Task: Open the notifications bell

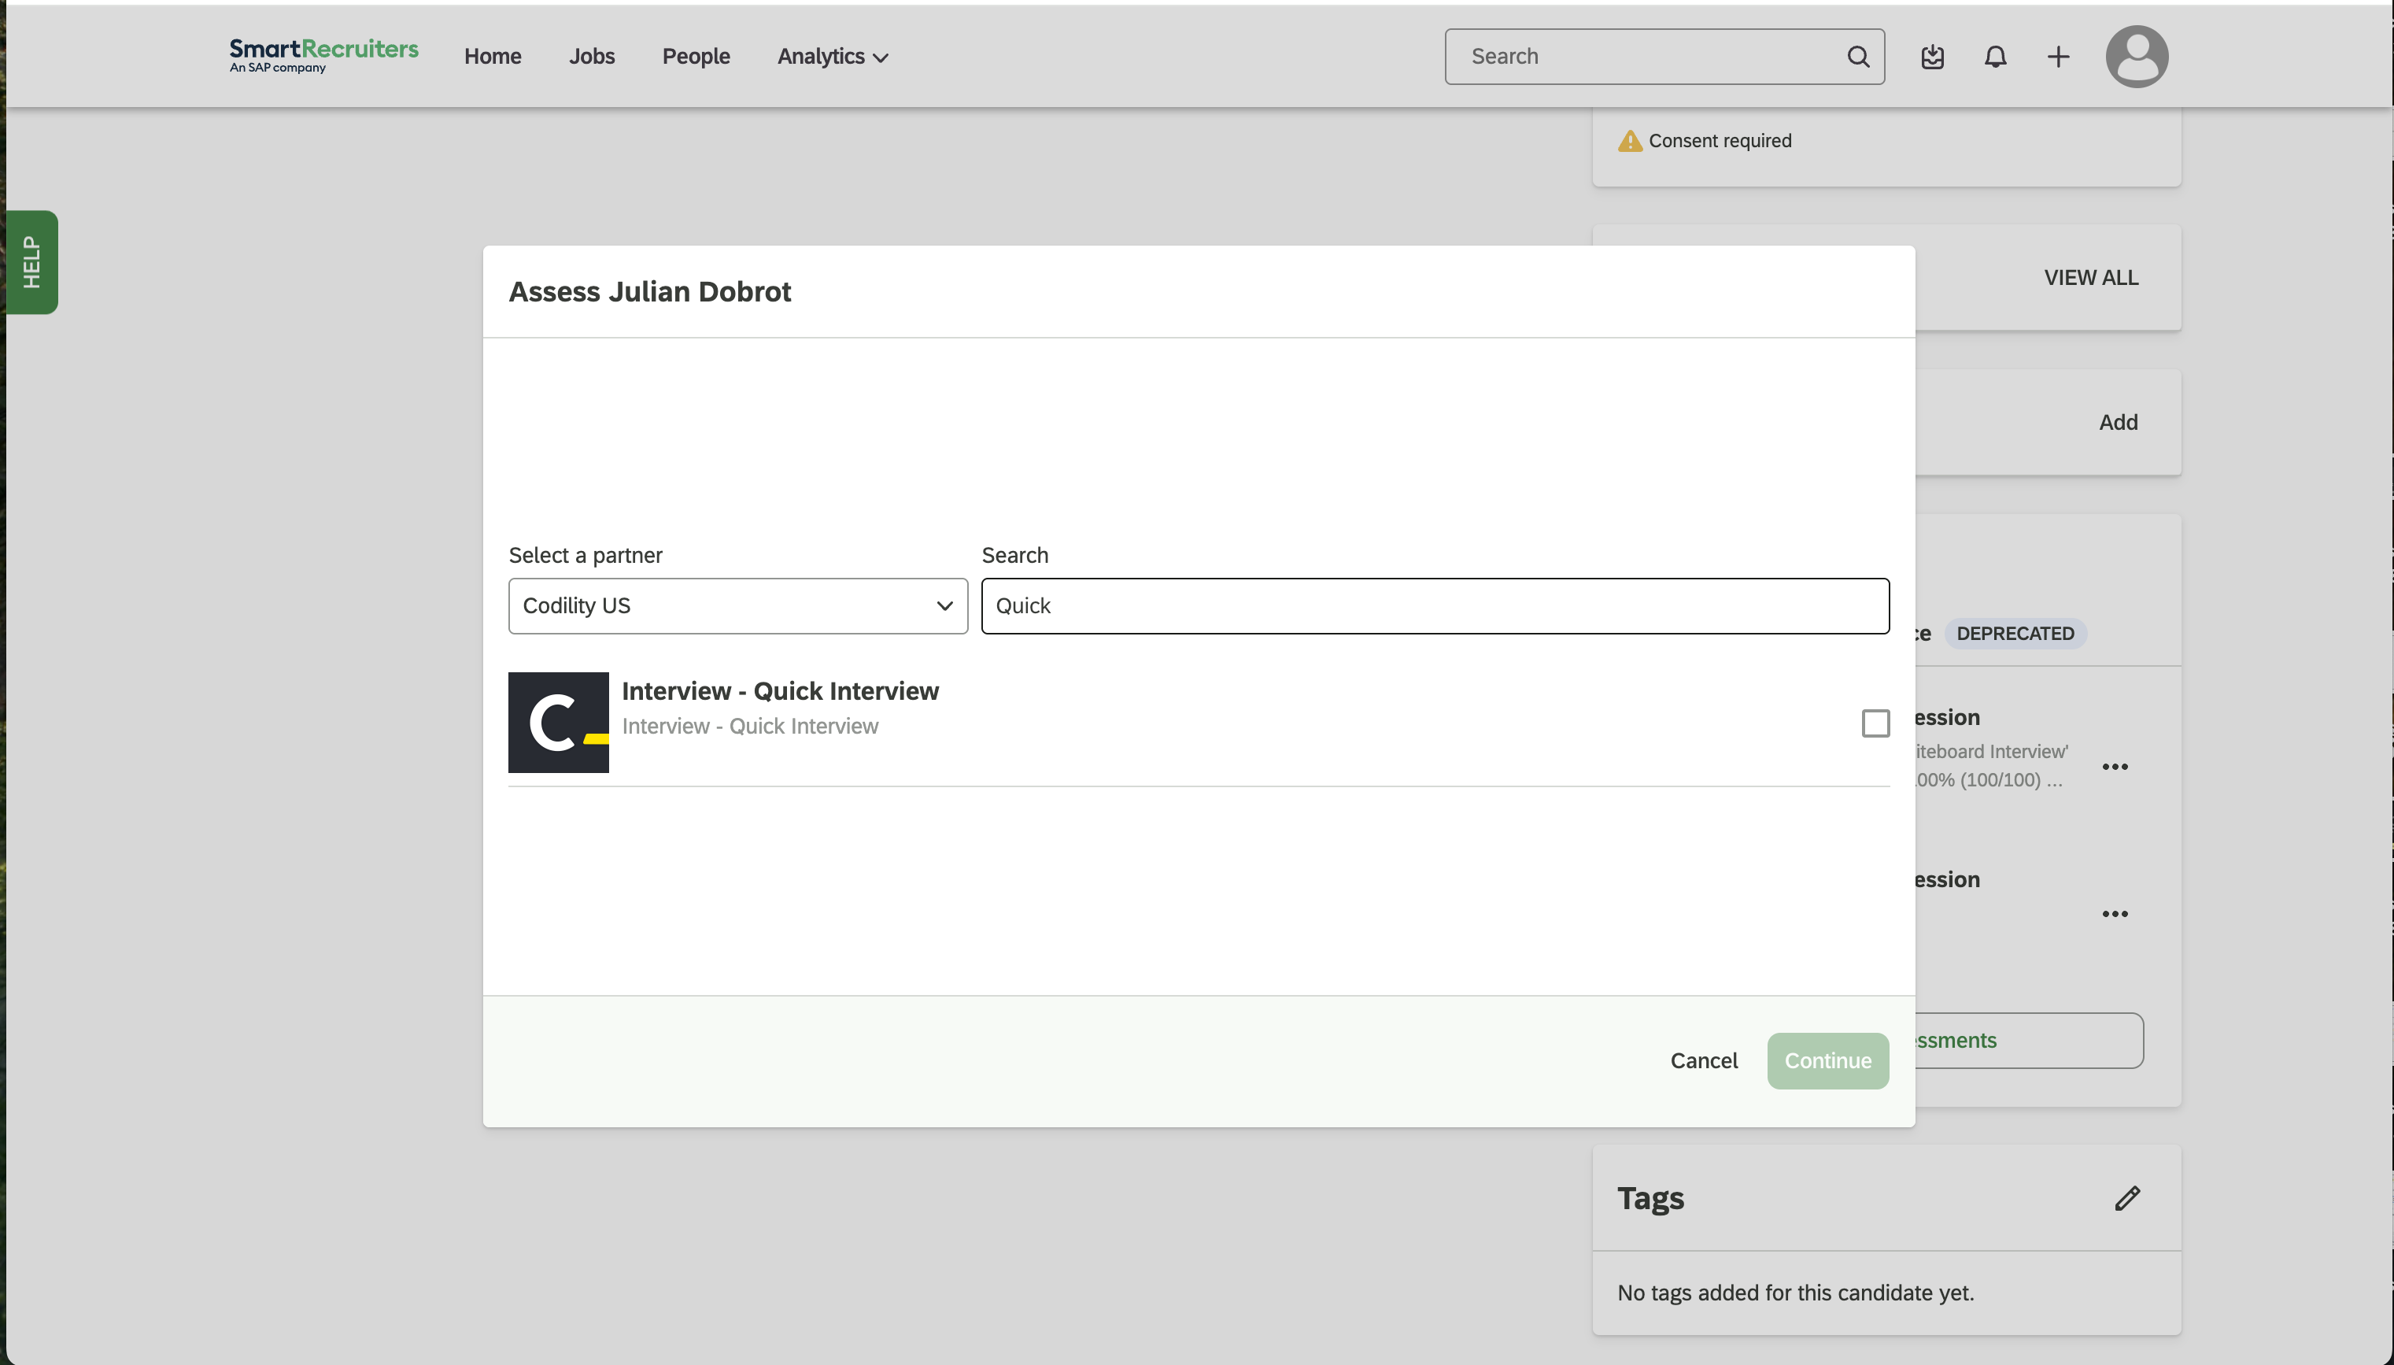Action: [1996, 56]
